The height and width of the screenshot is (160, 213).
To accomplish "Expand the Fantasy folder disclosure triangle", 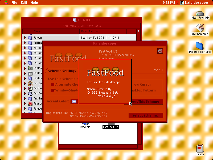I will coord(25,78).
